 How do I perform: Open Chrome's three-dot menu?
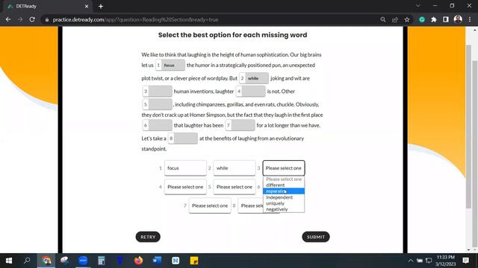point(470,19)
